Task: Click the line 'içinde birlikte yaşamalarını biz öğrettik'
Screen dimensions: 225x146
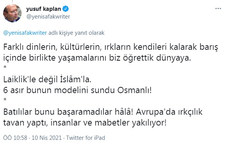Action: (x=97, y=58)
